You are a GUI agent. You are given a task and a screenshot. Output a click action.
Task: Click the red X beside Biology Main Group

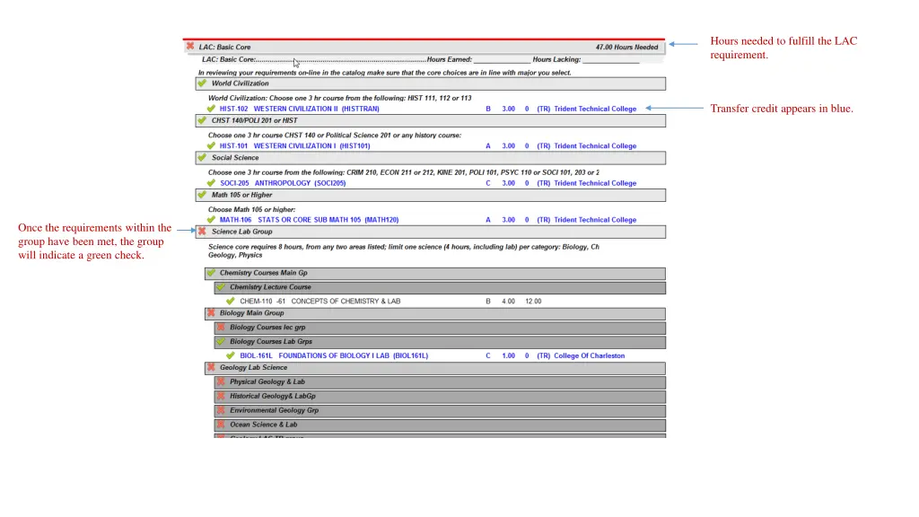(211, 313)
